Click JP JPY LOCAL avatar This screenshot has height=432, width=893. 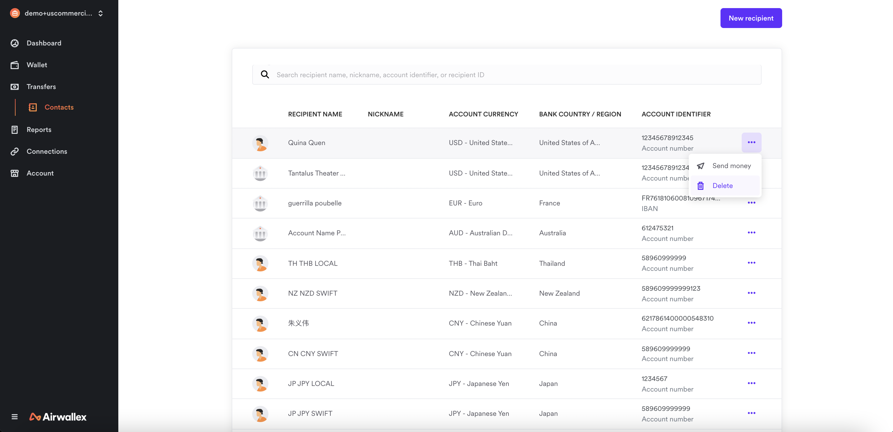tap(260, 384)
